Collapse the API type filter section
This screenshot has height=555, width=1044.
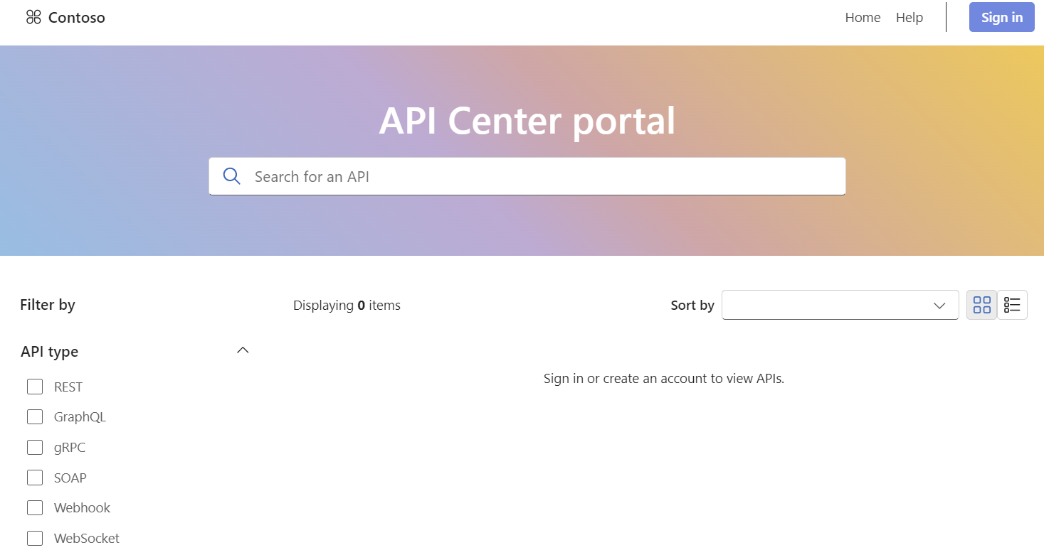243,350
